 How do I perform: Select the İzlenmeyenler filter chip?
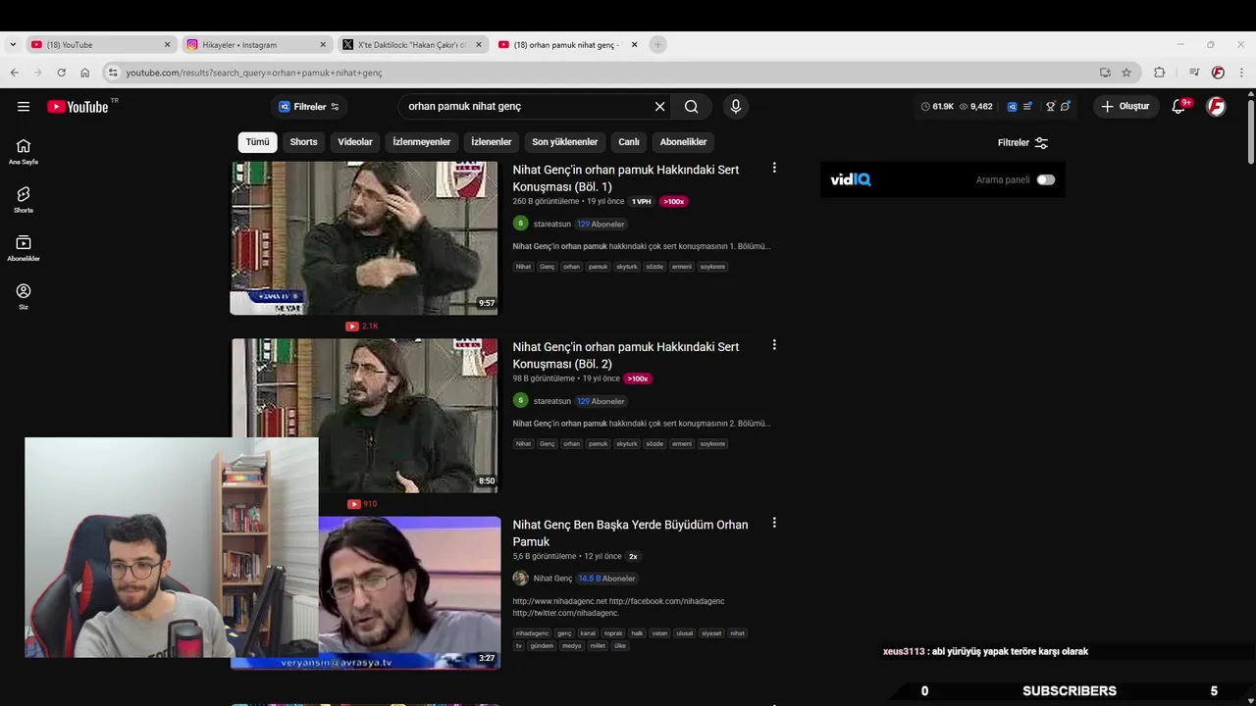pyautogui.click(x=422, y=142)
